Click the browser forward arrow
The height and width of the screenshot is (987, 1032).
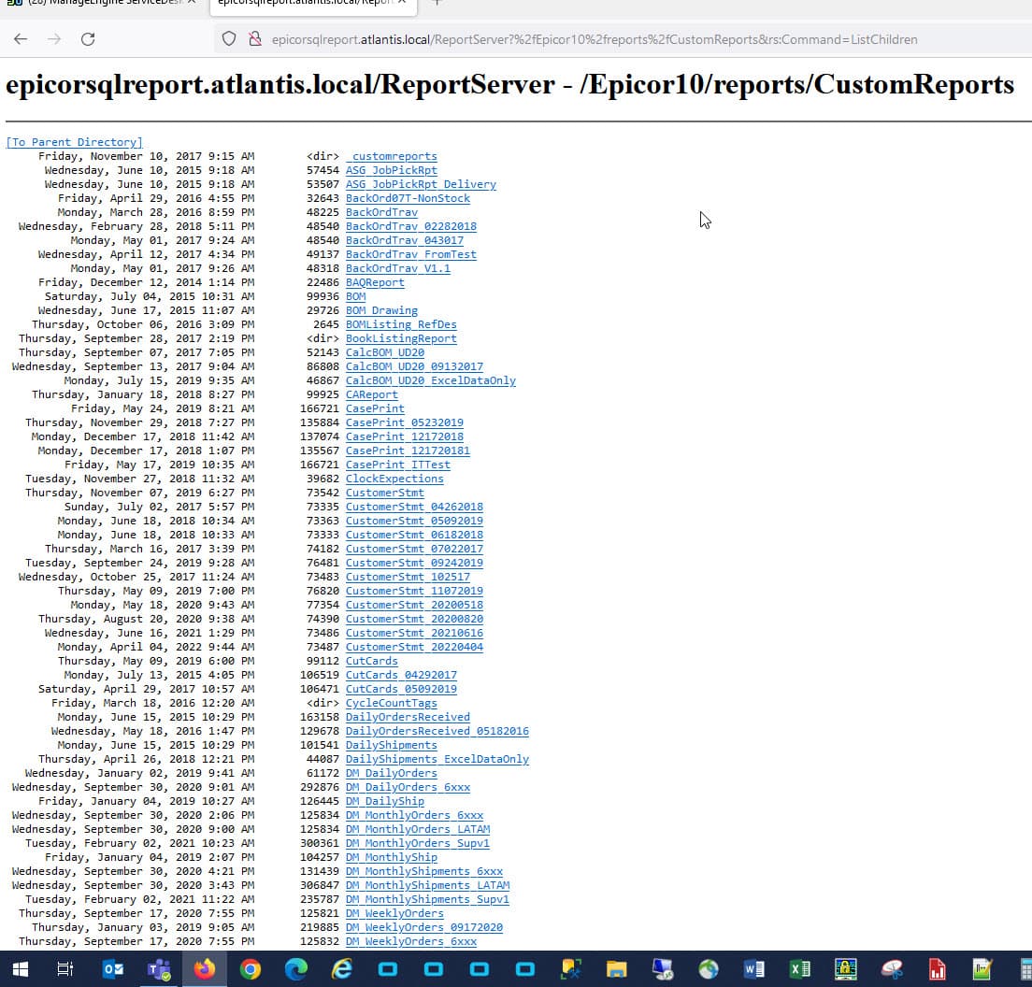pyautogui.click(x=54, y=39)
